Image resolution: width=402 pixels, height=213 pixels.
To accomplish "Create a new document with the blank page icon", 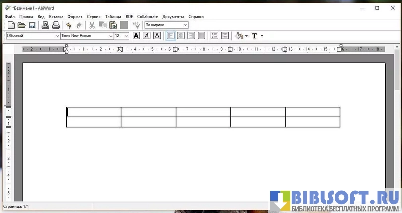I will (11, 25).
